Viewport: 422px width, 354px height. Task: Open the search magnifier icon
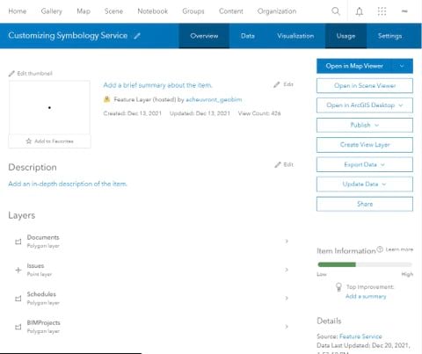tap(336, 11)
